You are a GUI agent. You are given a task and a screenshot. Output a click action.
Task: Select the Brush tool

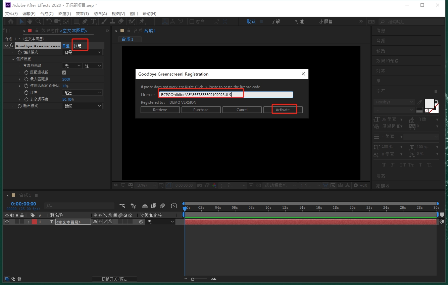coord(104,21)
